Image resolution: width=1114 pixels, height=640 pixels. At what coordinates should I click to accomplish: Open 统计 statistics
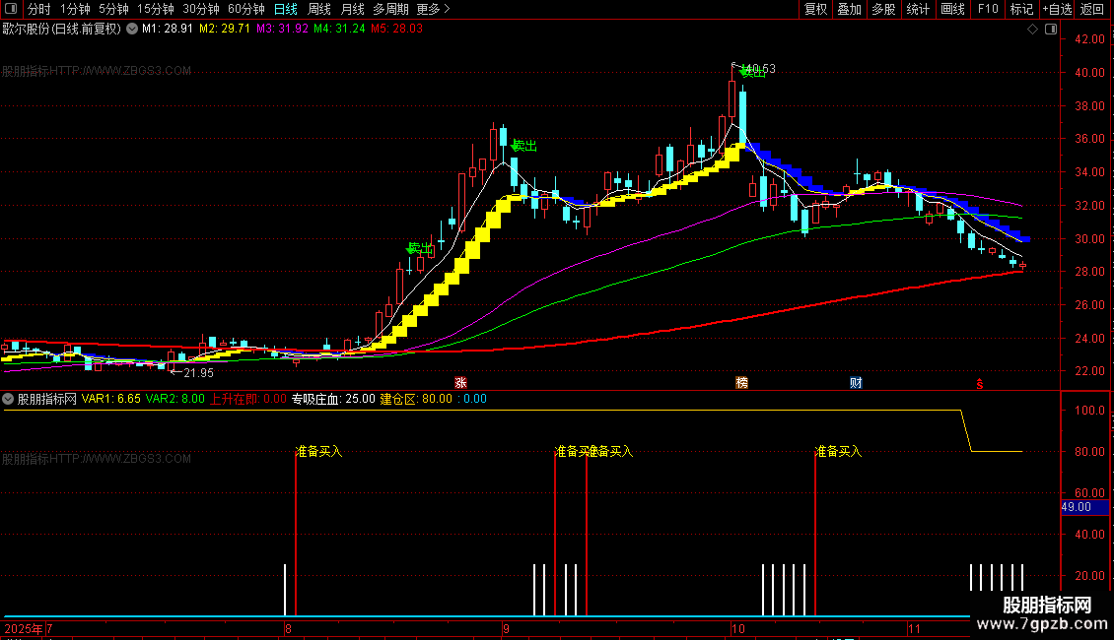[x=918, y=9]
